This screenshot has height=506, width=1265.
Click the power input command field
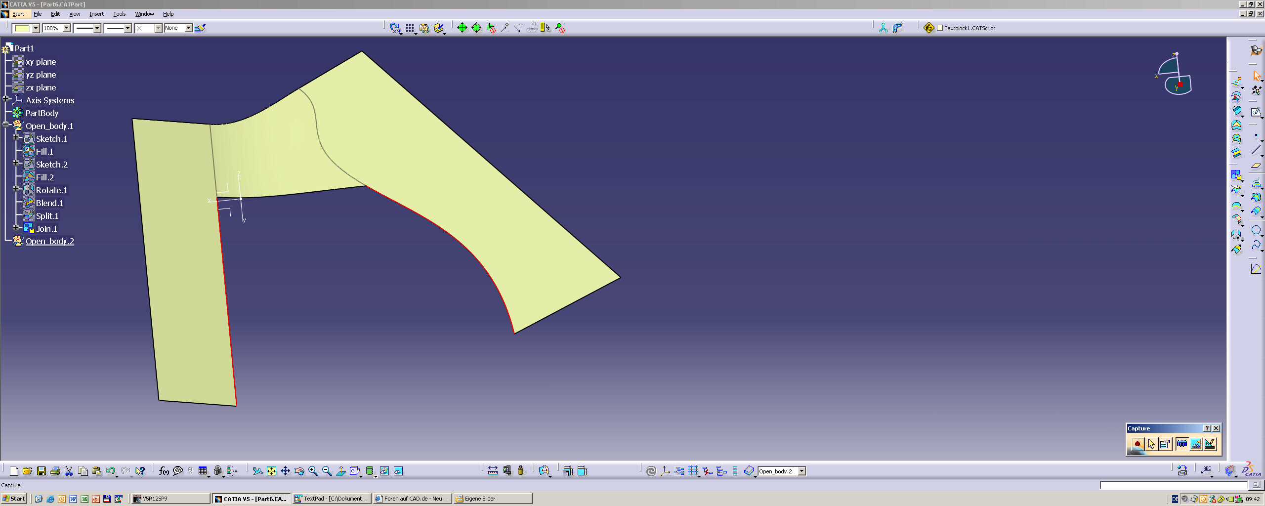pyautogui.click(x=1174, y=485)
